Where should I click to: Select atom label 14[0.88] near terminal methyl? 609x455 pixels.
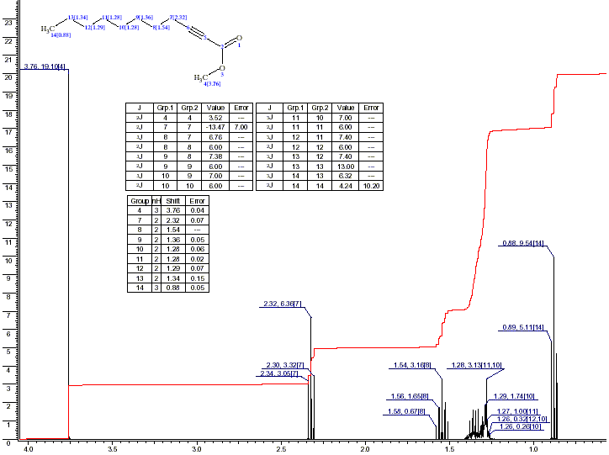point(61,35)
